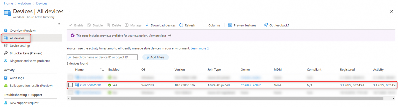Open Overview (Preview) in sidebar
Screen dimensions: 398x107
click(23, 31)
